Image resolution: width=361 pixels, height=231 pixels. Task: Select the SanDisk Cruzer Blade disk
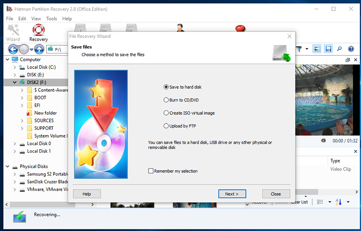(44, 182)
